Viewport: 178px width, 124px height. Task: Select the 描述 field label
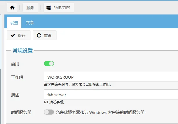(15, 95)
